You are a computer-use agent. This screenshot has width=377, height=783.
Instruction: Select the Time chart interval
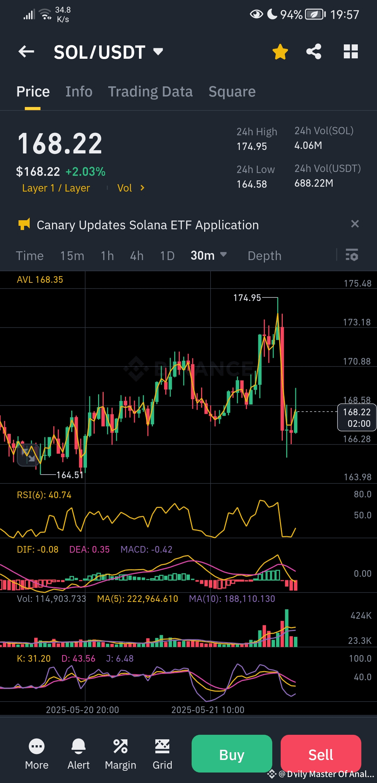click(30, 256)
